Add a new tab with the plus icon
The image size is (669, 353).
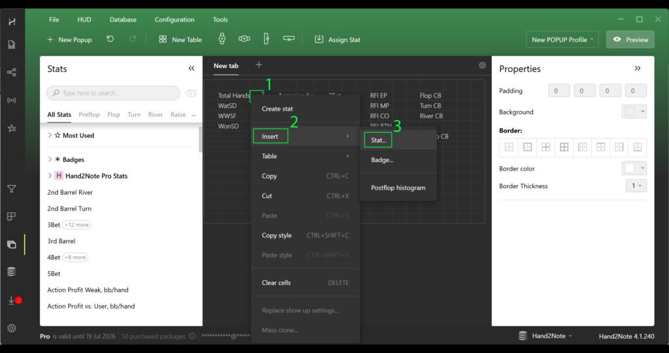pos(259,65)
